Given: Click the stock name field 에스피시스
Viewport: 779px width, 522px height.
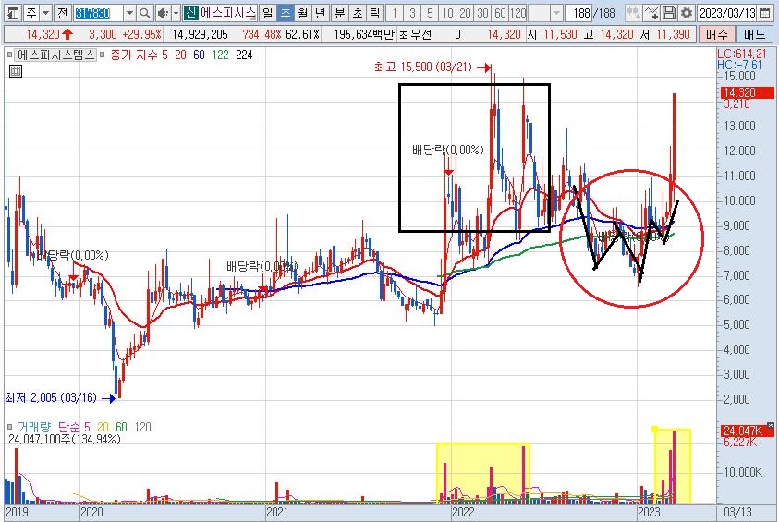Looking at the screenshot, I should click(x=228, y=13).
